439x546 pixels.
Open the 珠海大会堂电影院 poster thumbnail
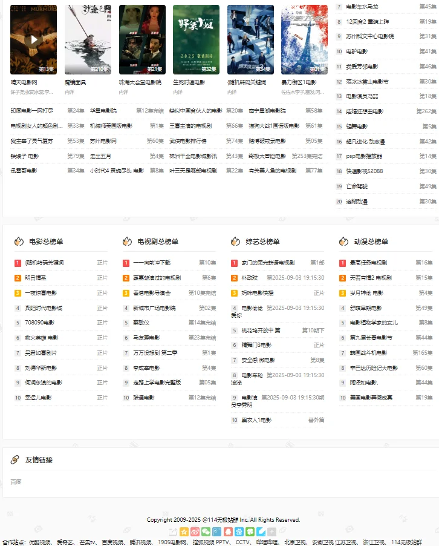click(142, 39)
